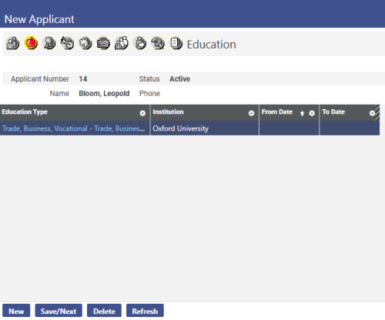Open the award ribbon icon section

click(x=49, y=43)
